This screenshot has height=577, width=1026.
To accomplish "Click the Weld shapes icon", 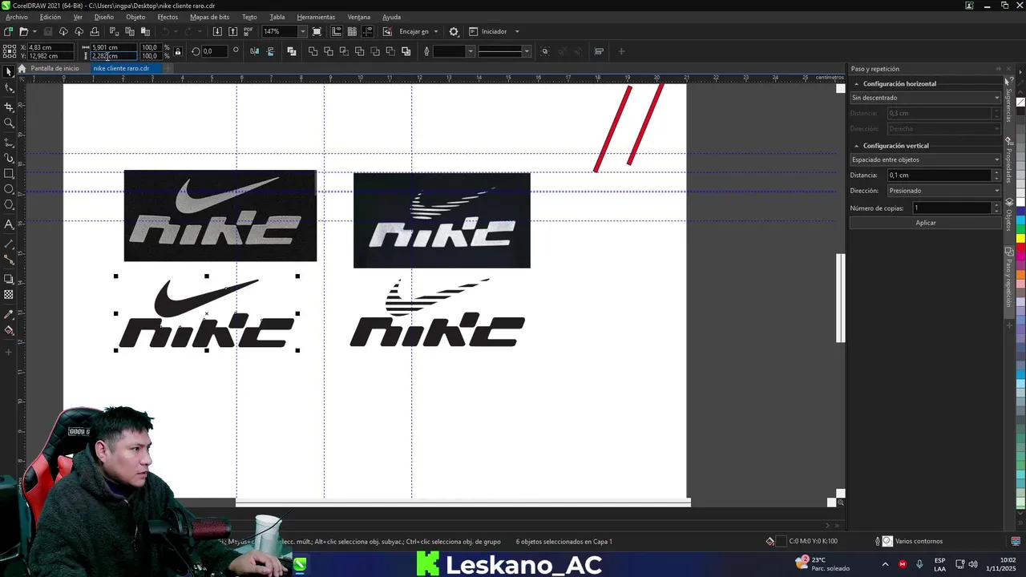I will [313, 51].
